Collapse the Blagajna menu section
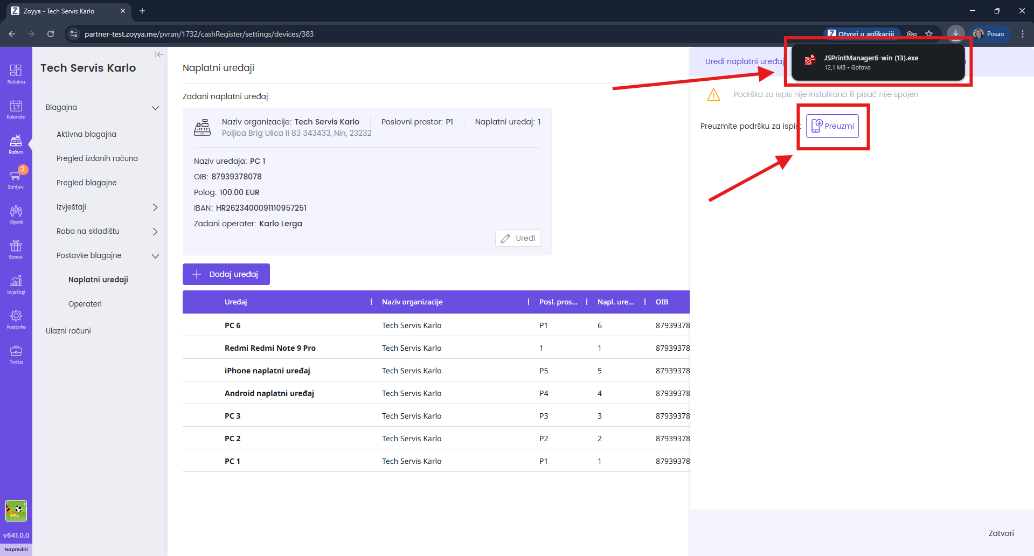 155,108
